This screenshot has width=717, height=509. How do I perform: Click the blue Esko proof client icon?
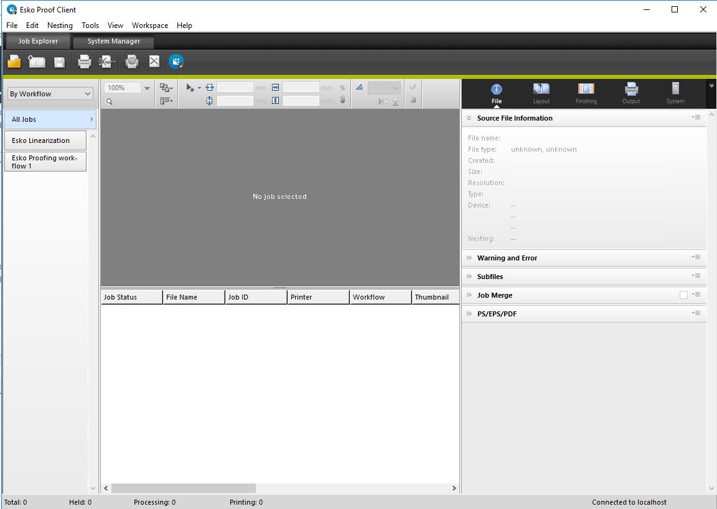point(176,62)
